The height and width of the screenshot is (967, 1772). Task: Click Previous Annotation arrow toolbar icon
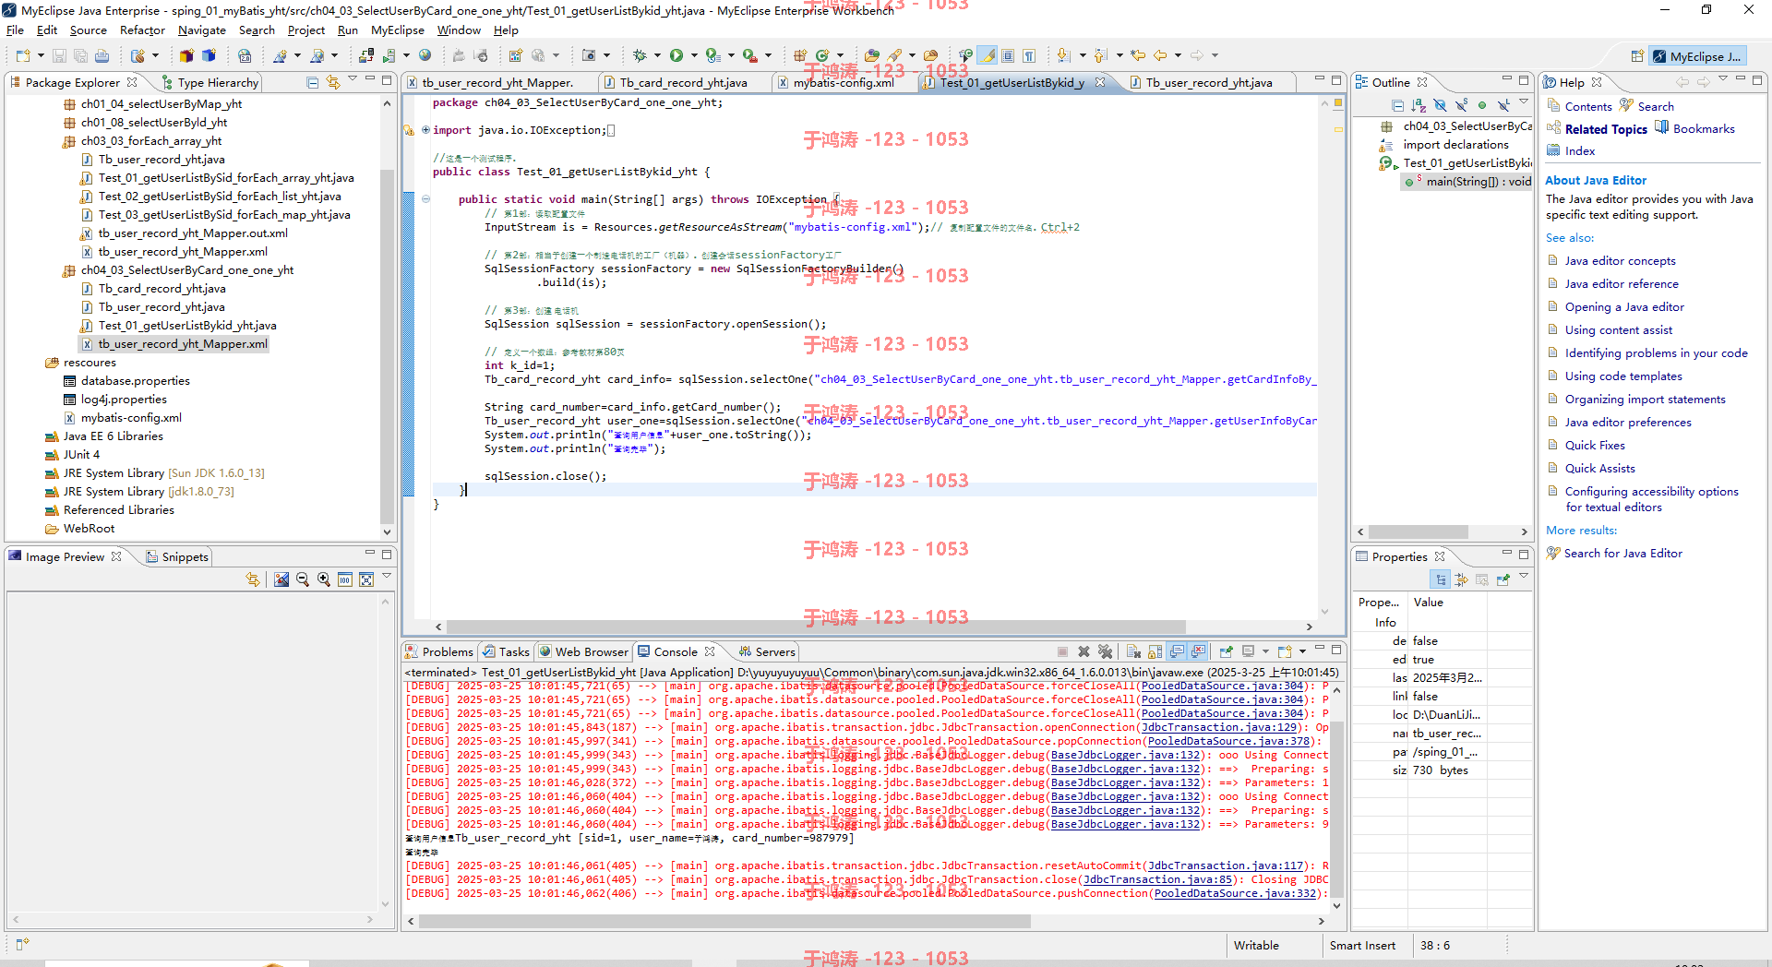click(1101, 55)
